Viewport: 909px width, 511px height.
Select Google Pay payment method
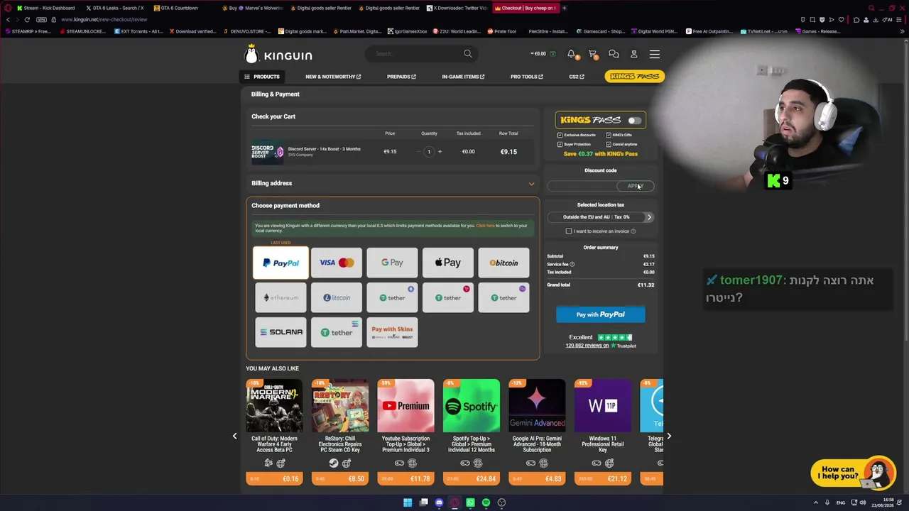tap(392, 263)
